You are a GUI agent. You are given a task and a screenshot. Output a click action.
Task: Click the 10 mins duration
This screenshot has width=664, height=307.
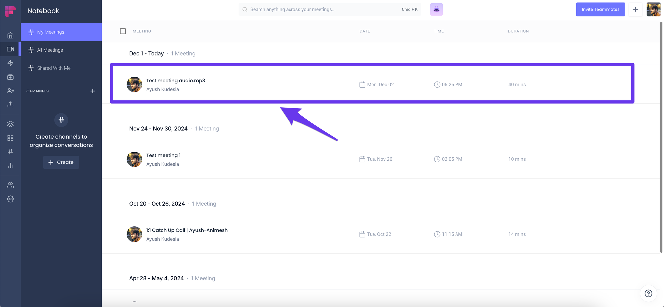point(517,159)
